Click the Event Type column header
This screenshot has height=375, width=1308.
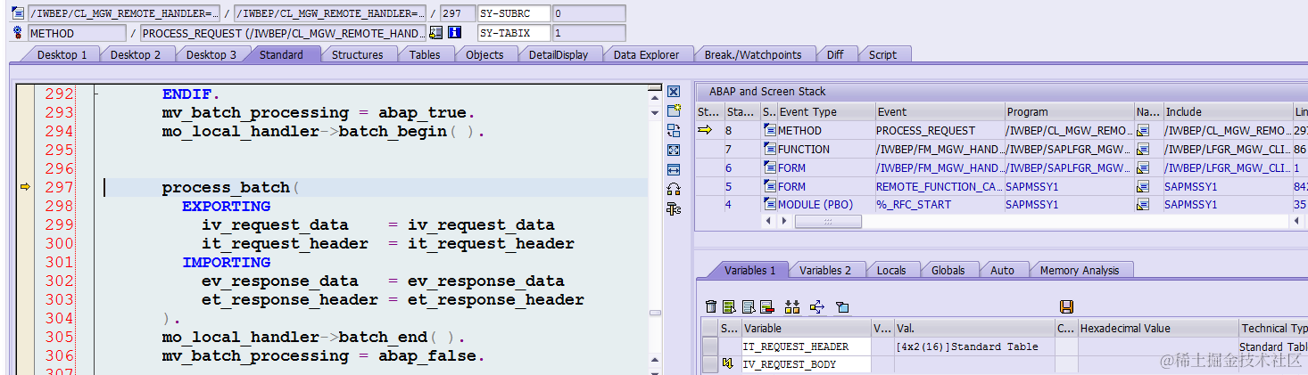pos(825,112)
